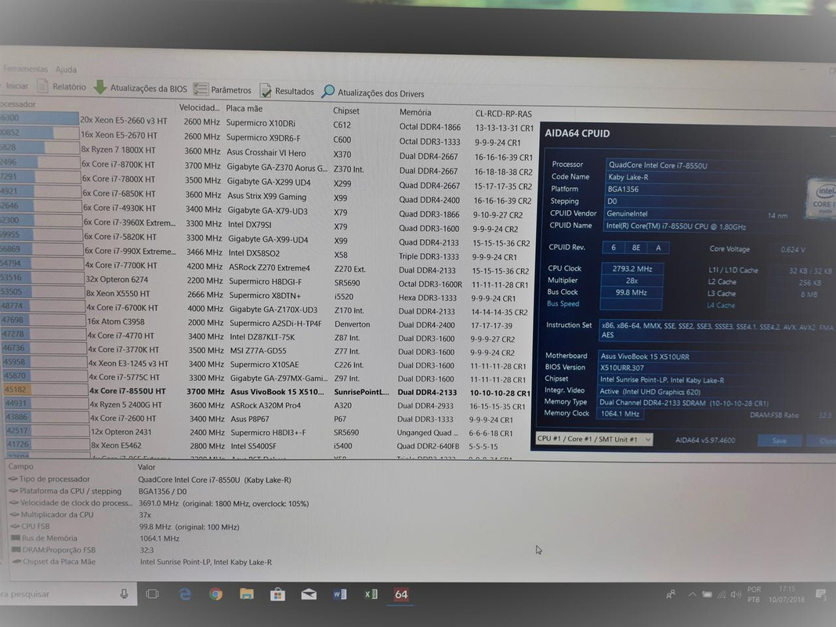Click the POR PTB language indicator

(x=754, y=595)
